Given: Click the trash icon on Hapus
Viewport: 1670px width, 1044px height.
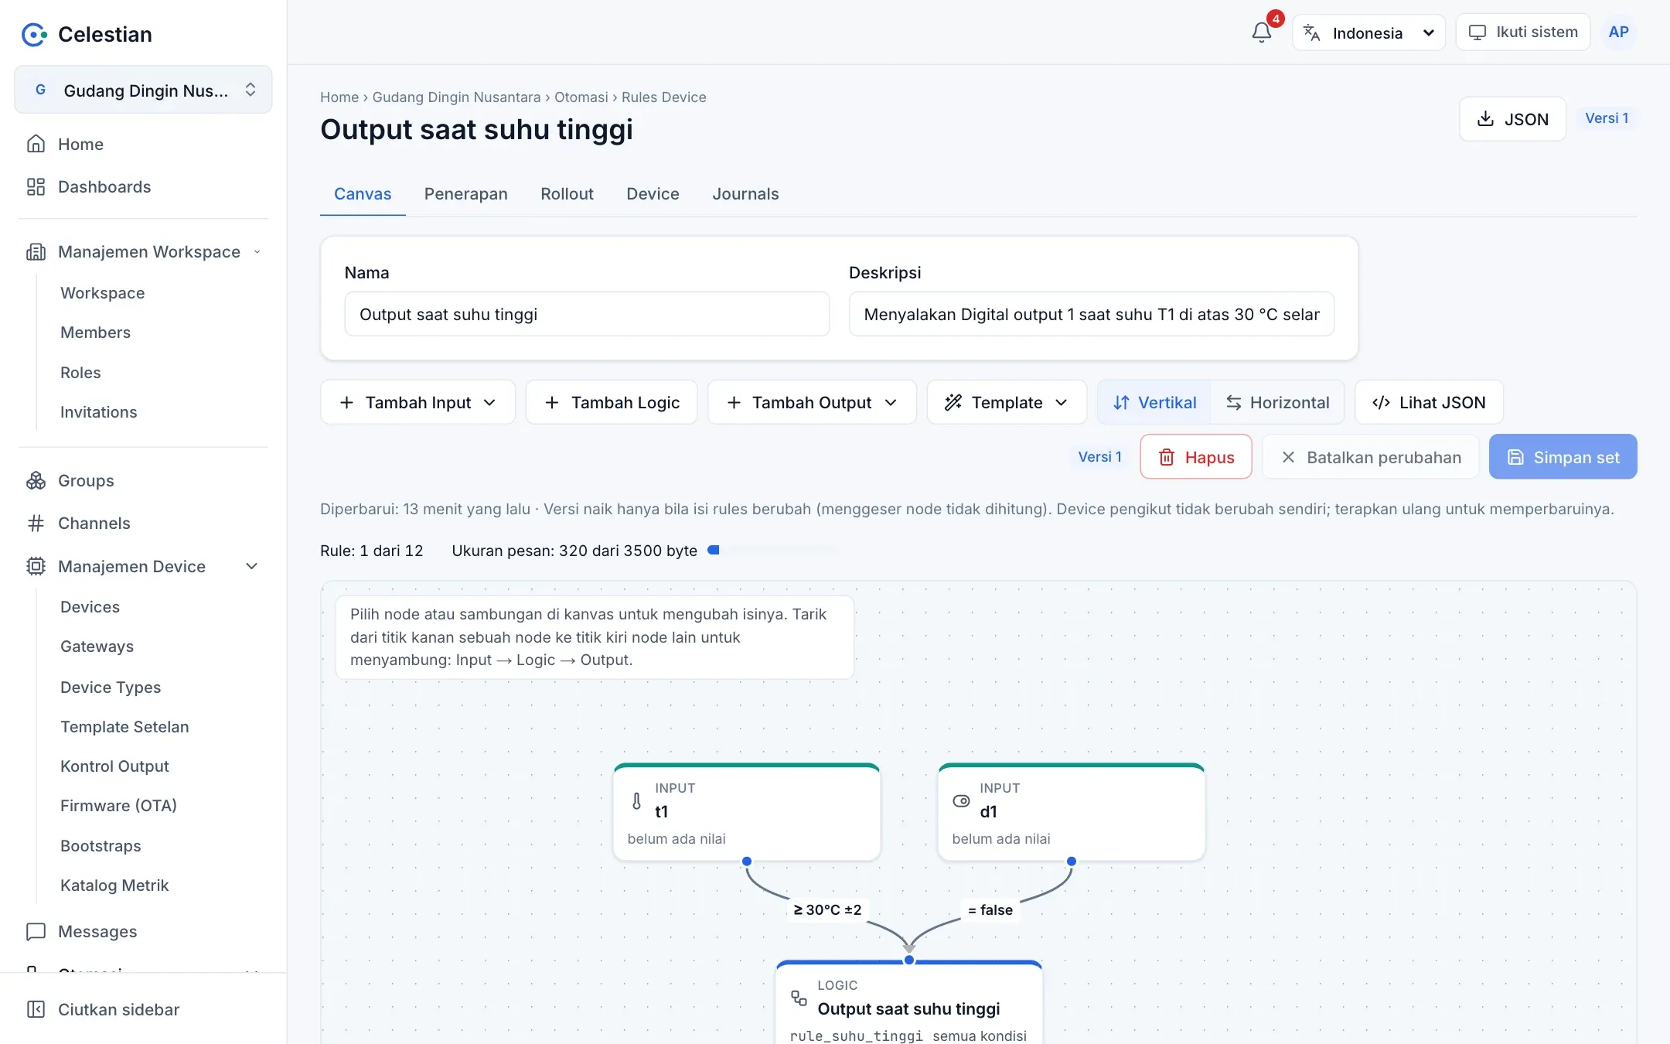Looking at the screenshot, I should [x=1167, y=457].
